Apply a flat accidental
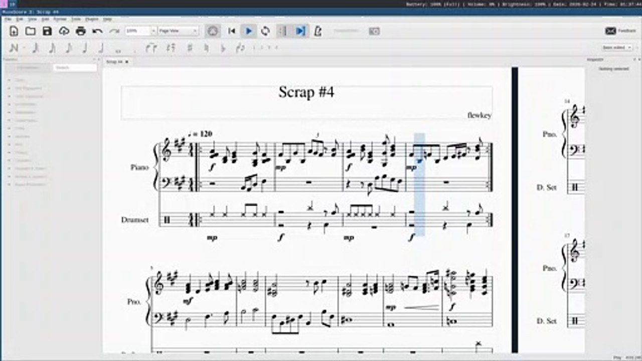The image size is (642, 361). 223,48
